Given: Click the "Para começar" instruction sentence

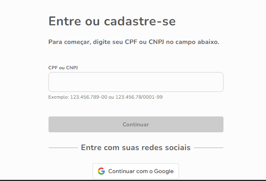Looking at the screenshot, I should point(134,42).
